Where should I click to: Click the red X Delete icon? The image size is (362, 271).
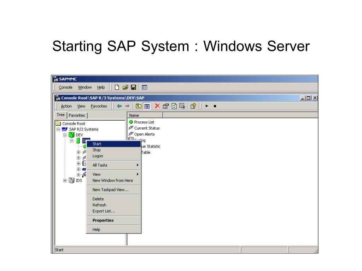pos(157,106)
